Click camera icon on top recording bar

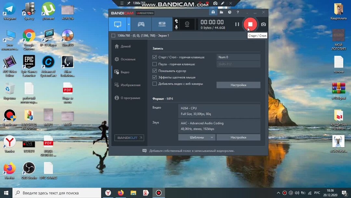(215, 3)
